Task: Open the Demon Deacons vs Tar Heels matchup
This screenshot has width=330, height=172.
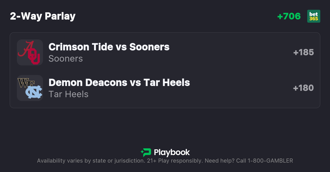Action: 119,83
